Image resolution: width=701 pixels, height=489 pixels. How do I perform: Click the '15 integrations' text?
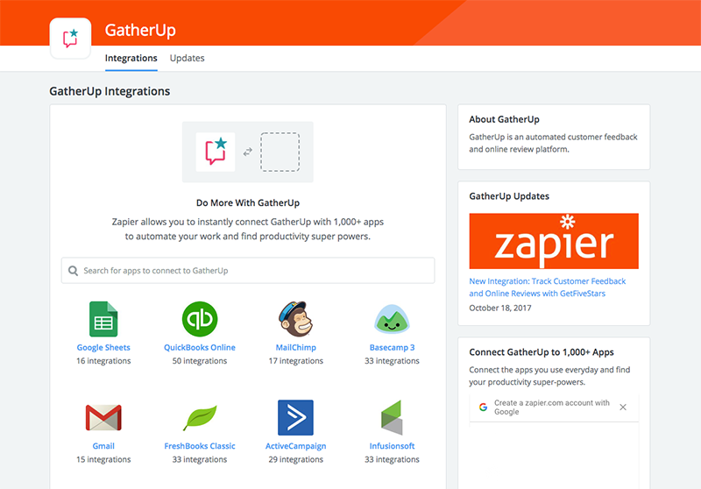point(103,459)
